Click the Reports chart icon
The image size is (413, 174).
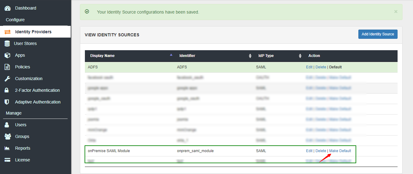(7, 148)
